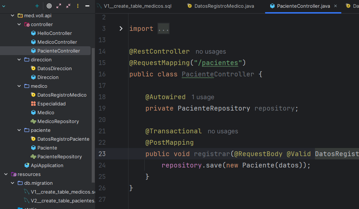The image size is (359, 209).
Task: Click '1 usage' hint beside @Autowired
Action: pyautogui.click(x=203, y=97)
